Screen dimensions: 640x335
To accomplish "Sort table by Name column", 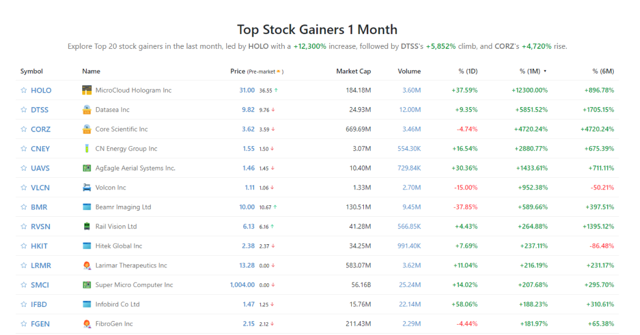I will coord(91,71).
